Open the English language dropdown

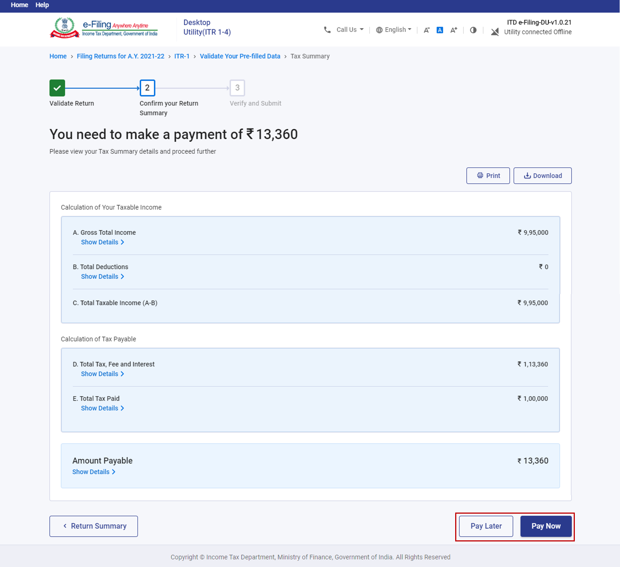pyautogui.click(x=394, y=30)
